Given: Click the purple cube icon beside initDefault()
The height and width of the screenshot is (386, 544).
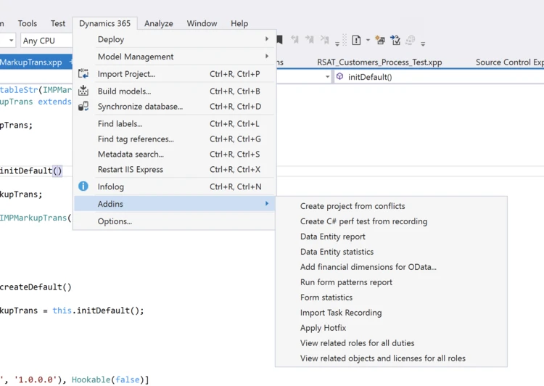Looking at the screenshot, I should [339, 77].
